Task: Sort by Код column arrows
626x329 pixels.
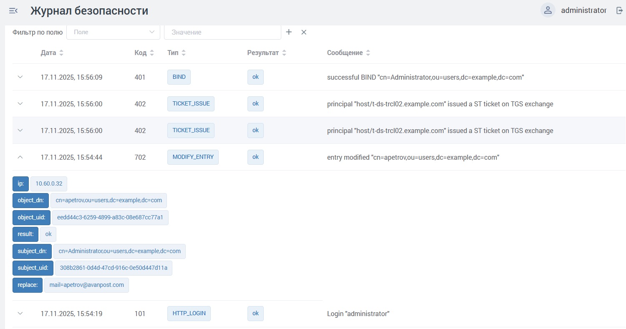Action: click(x=152, y=53)
